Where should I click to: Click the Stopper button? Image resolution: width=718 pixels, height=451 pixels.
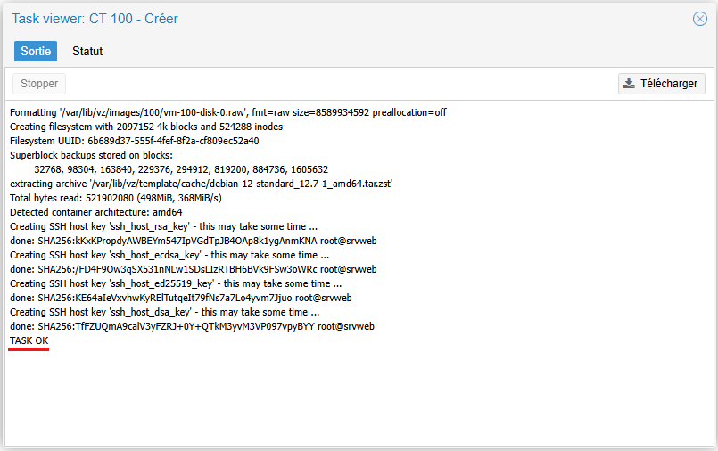tap(39, 84)
